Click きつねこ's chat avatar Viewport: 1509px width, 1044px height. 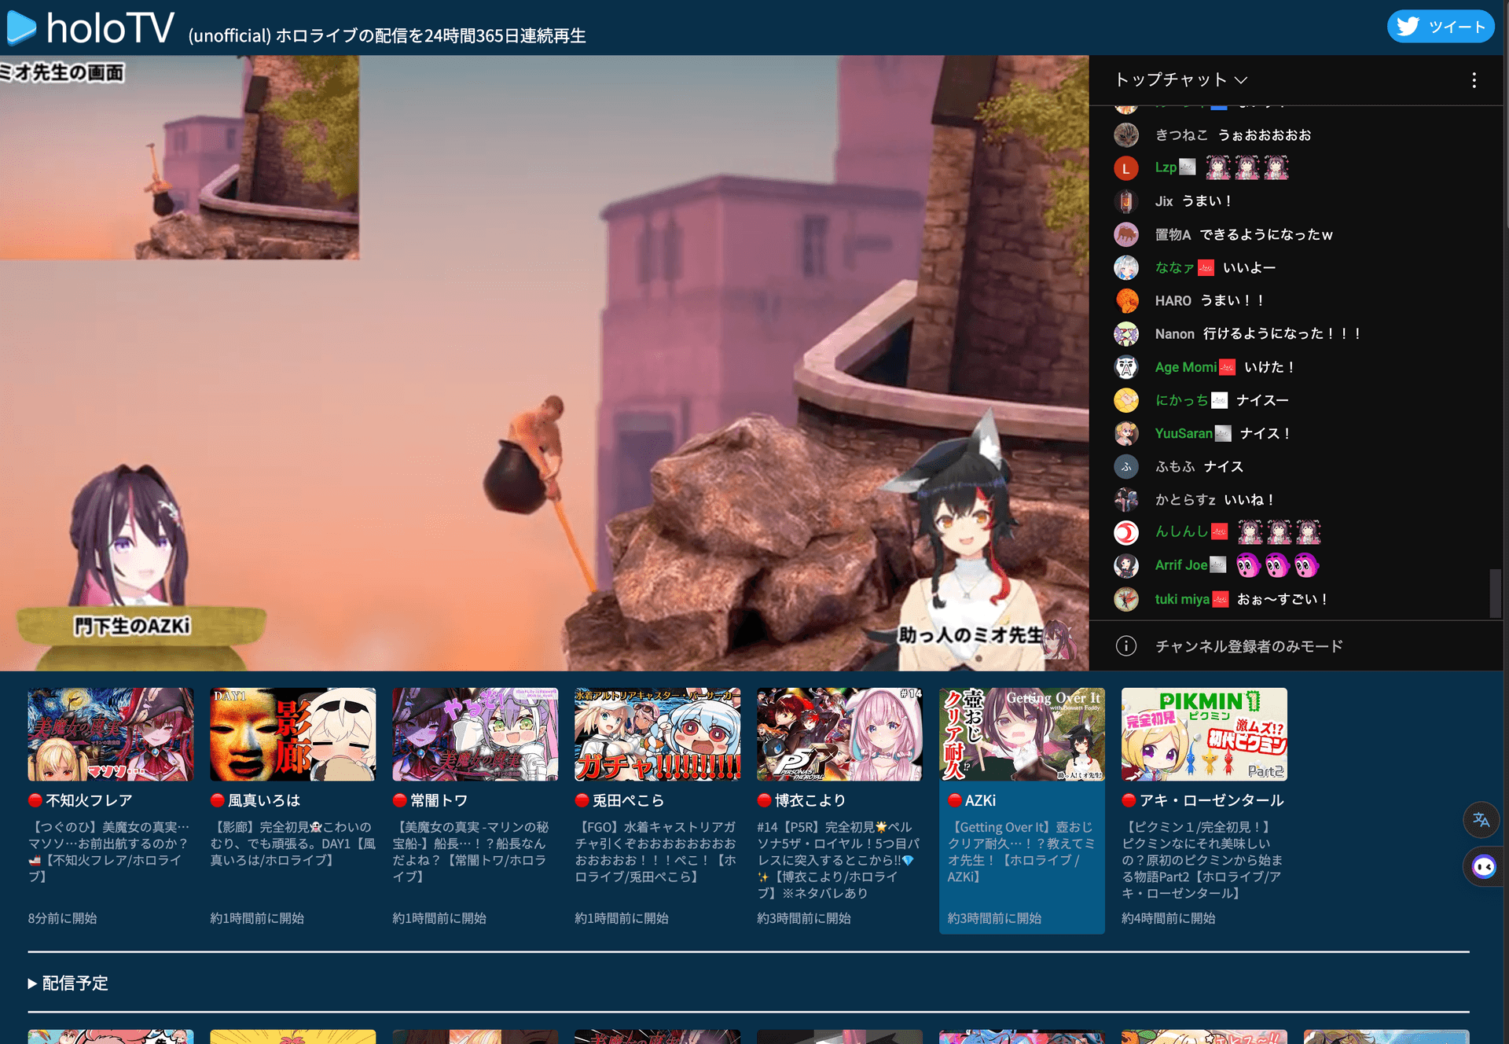click(1126, 134)
